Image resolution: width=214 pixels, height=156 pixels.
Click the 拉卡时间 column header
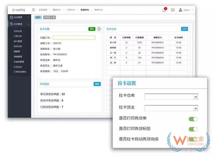point(178,38)
